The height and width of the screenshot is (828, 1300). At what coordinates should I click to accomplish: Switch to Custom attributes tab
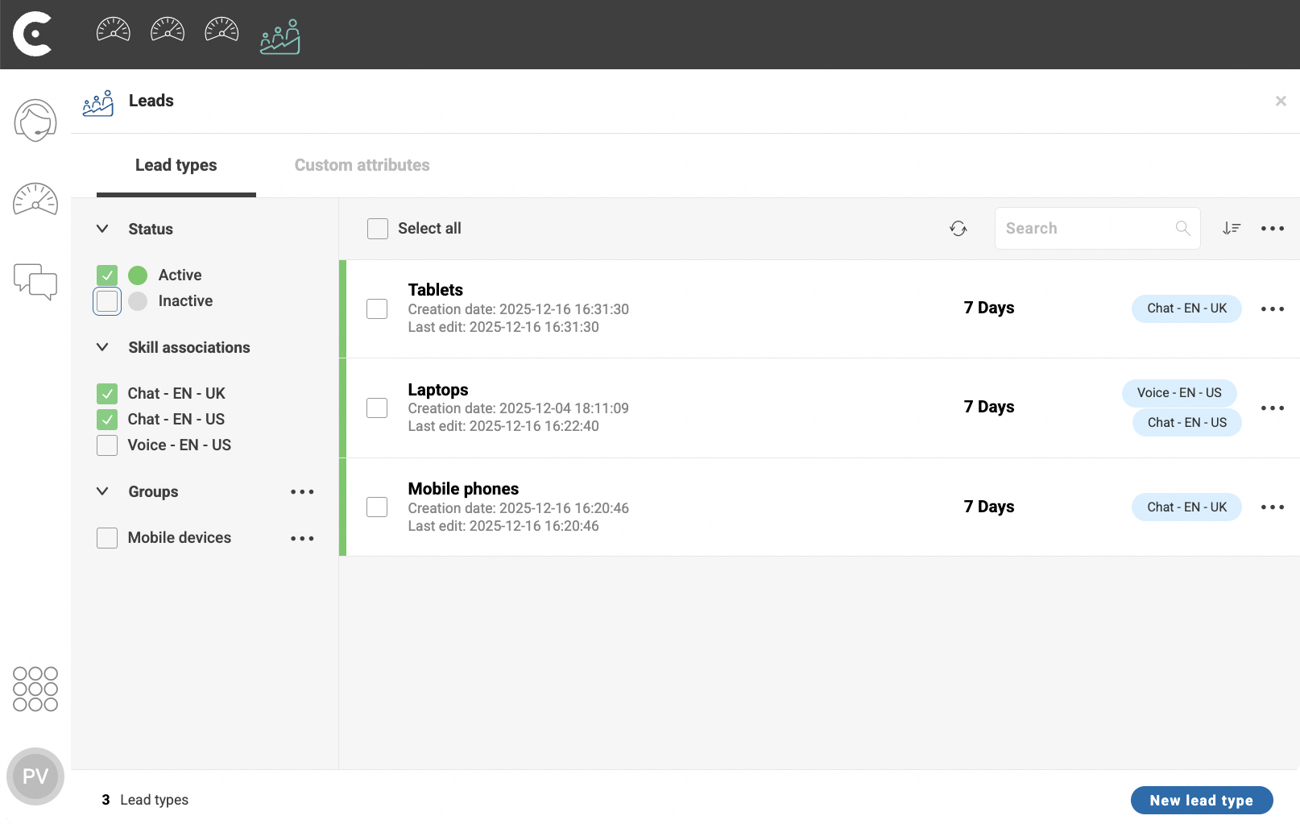coord(362,165)
